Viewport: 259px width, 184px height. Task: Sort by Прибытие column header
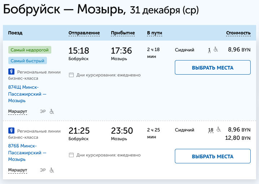123,33
